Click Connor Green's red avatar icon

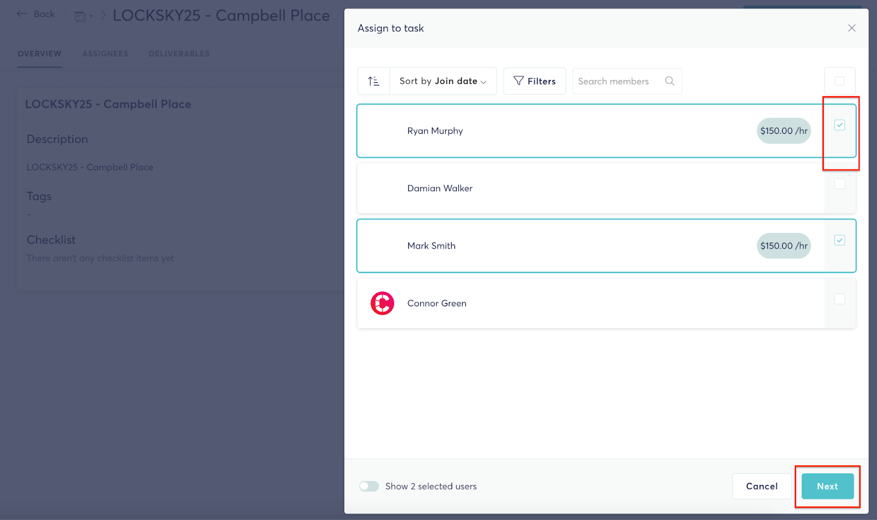pos(382,303)
